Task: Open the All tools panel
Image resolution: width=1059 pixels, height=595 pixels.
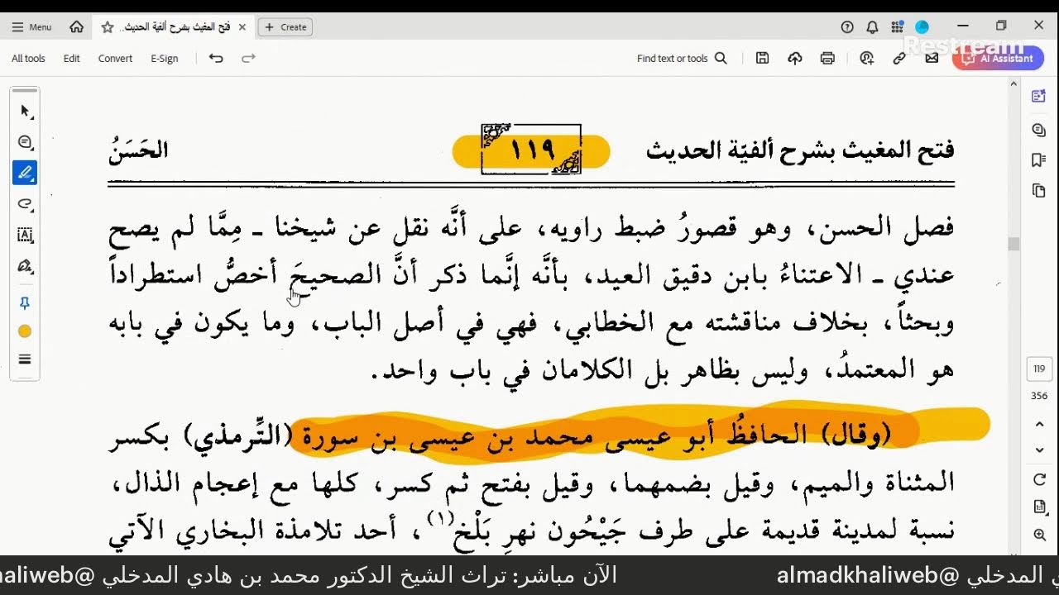Action: tap(28, 59)
